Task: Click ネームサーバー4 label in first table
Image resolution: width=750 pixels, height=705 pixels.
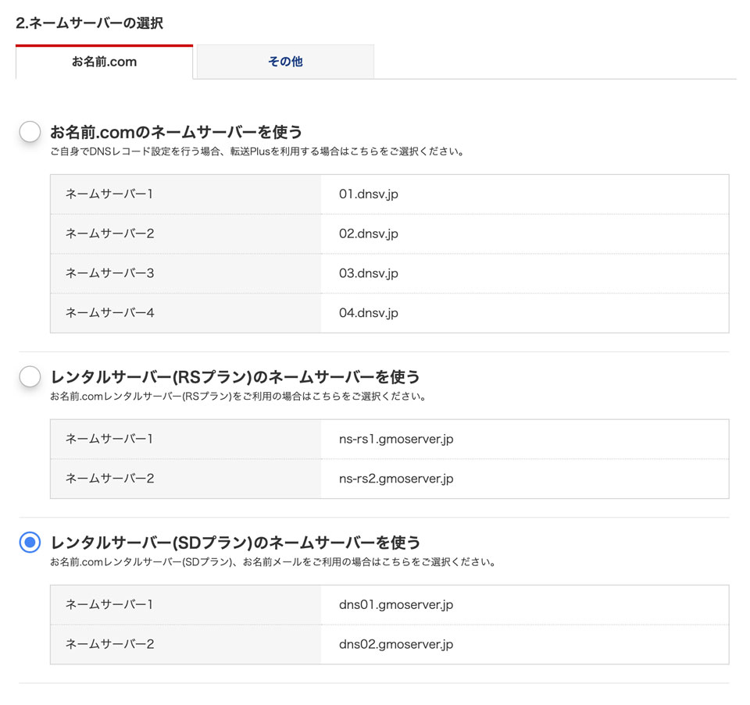Action: click(x=109, y=313)
